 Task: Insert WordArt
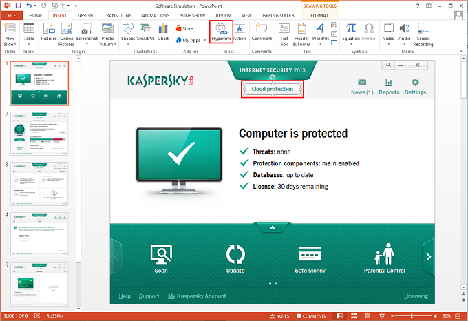(320, 34)
